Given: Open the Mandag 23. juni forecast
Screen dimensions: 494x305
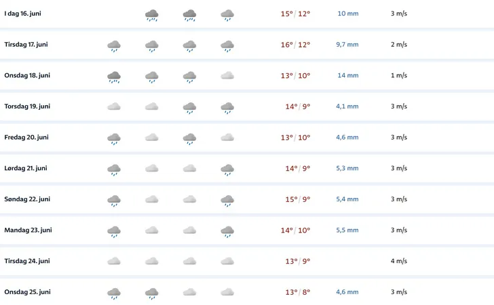Looking at the screenshot, I should pos(247,230).
